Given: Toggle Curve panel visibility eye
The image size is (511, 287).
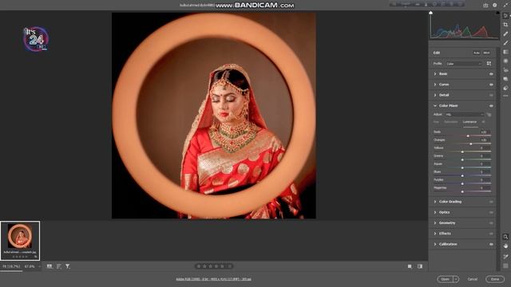Looking at the screenshot, I should [491, 85].
